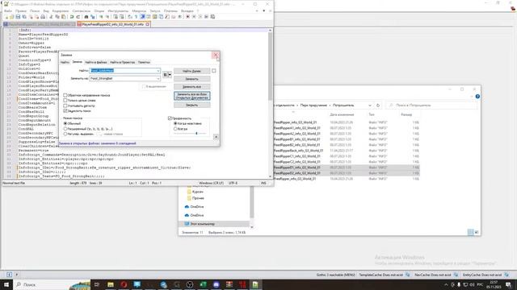Click the Task View icon on taskbar
Image resolution: width=517 pixels, height=290 pixels.
97,284
